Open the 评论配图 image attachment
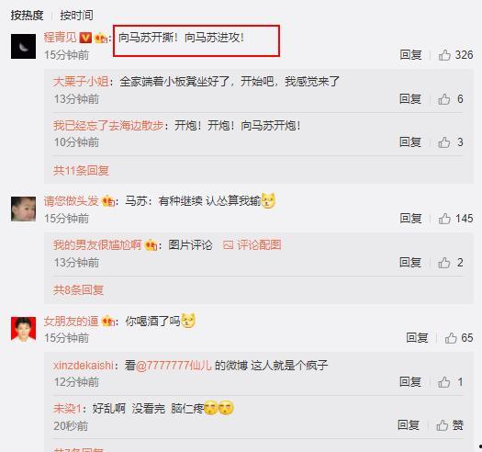 pos(252,245)
